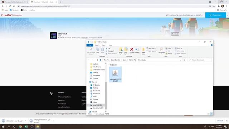Click Select all in the ribbon

pos(179,48)
